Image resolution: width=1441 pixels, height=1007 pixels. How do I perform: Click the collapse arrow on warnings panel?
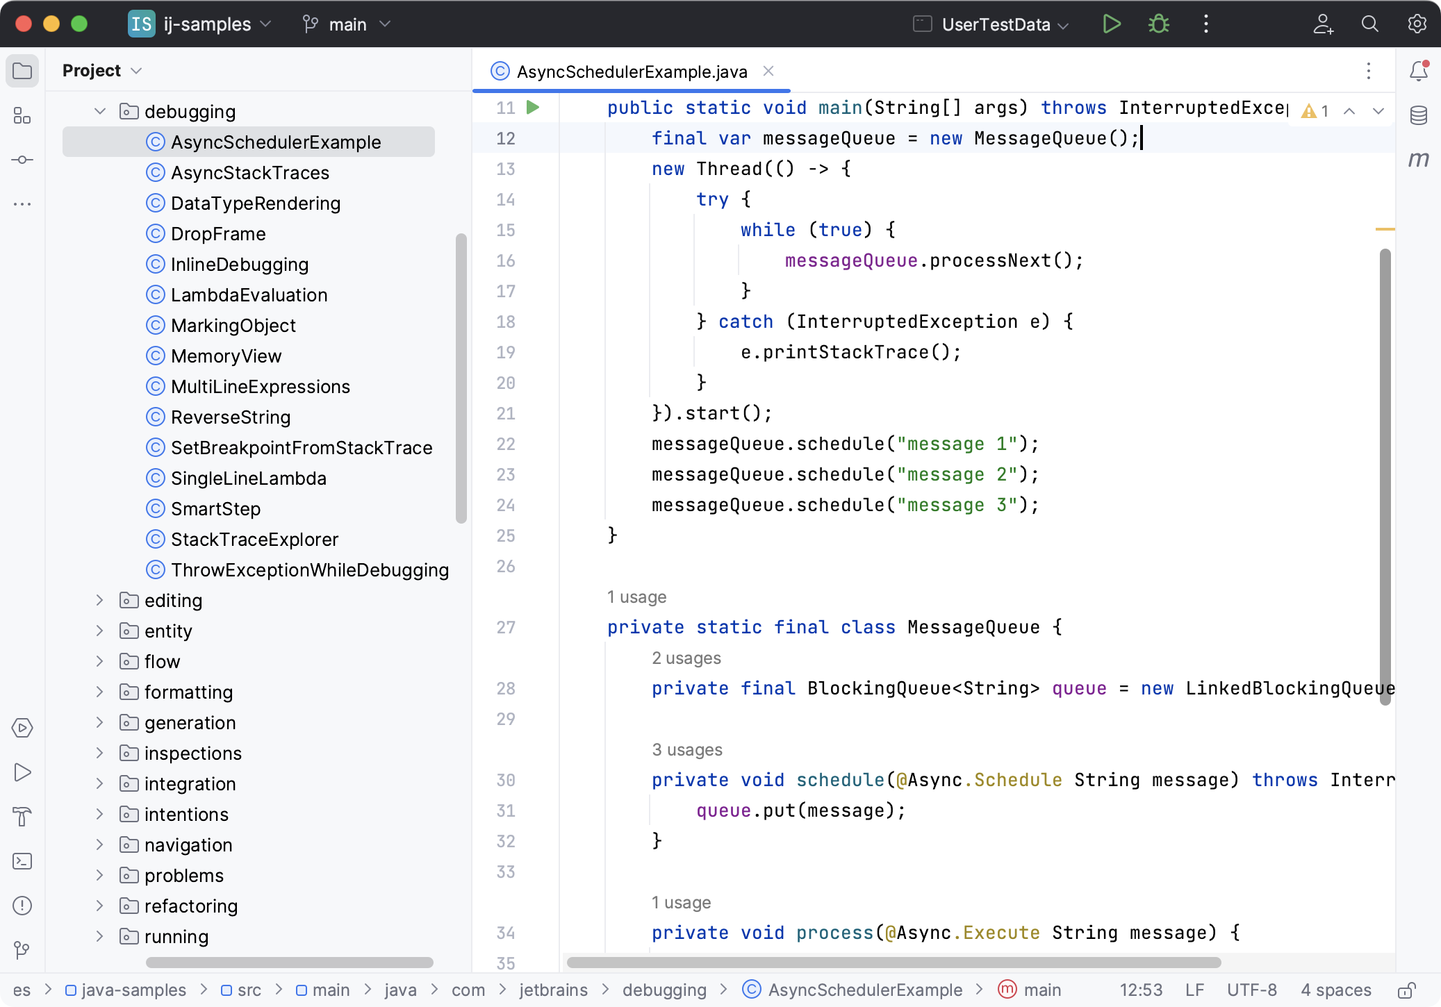click(x=1350, y=110)
